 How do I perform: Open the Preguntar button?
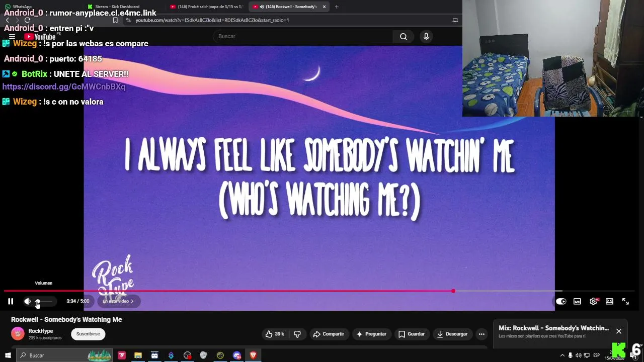click(371, 334)
